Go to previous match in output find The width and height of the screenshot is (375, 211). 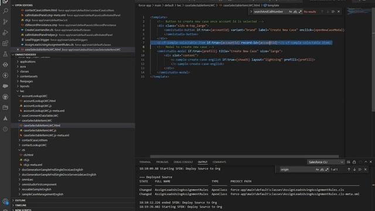pyautogui.click(x=349, y=169)
